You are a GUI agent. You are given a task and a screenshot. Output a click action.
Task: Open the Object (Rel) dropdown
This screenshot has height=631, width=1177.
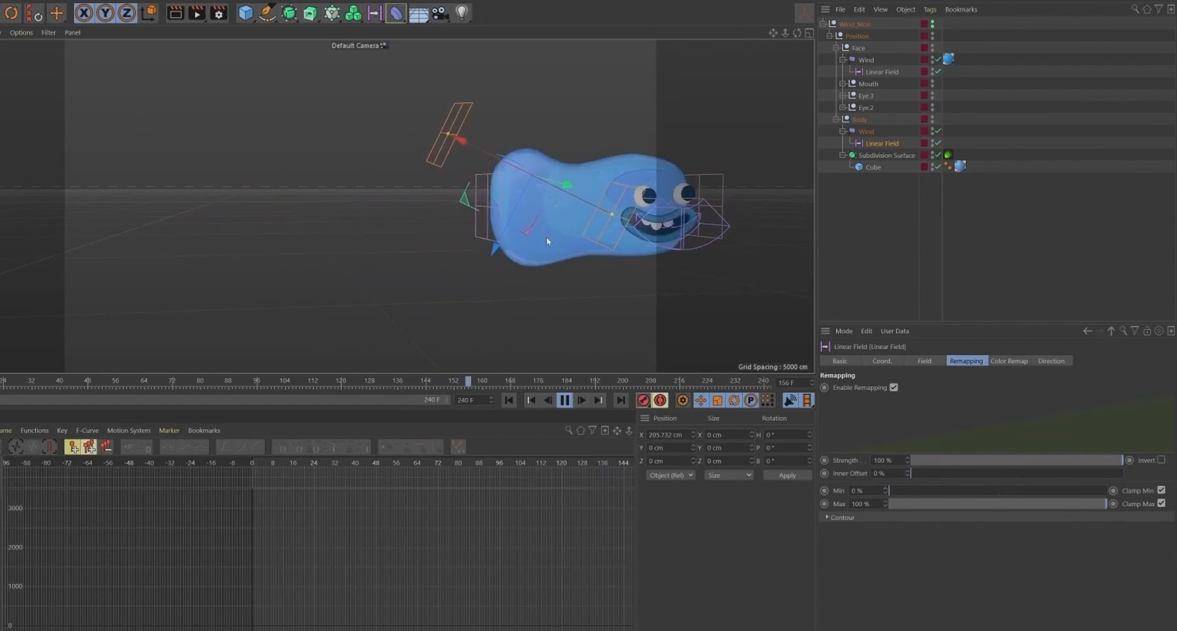point(670,475)
